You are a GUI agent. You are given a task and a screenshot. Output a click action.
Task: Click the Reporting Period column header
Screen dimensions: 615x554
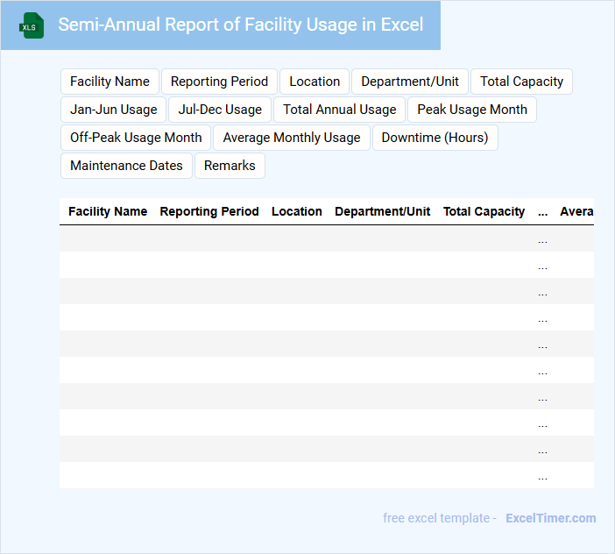coord(209,211)
